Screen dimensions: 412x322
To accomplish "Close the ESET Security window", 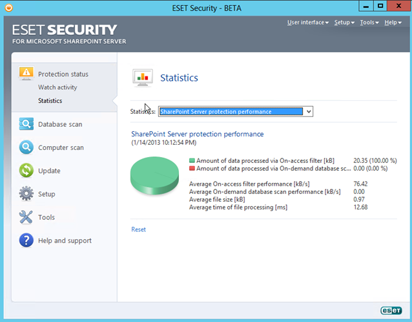I will (x=398, y=6).
